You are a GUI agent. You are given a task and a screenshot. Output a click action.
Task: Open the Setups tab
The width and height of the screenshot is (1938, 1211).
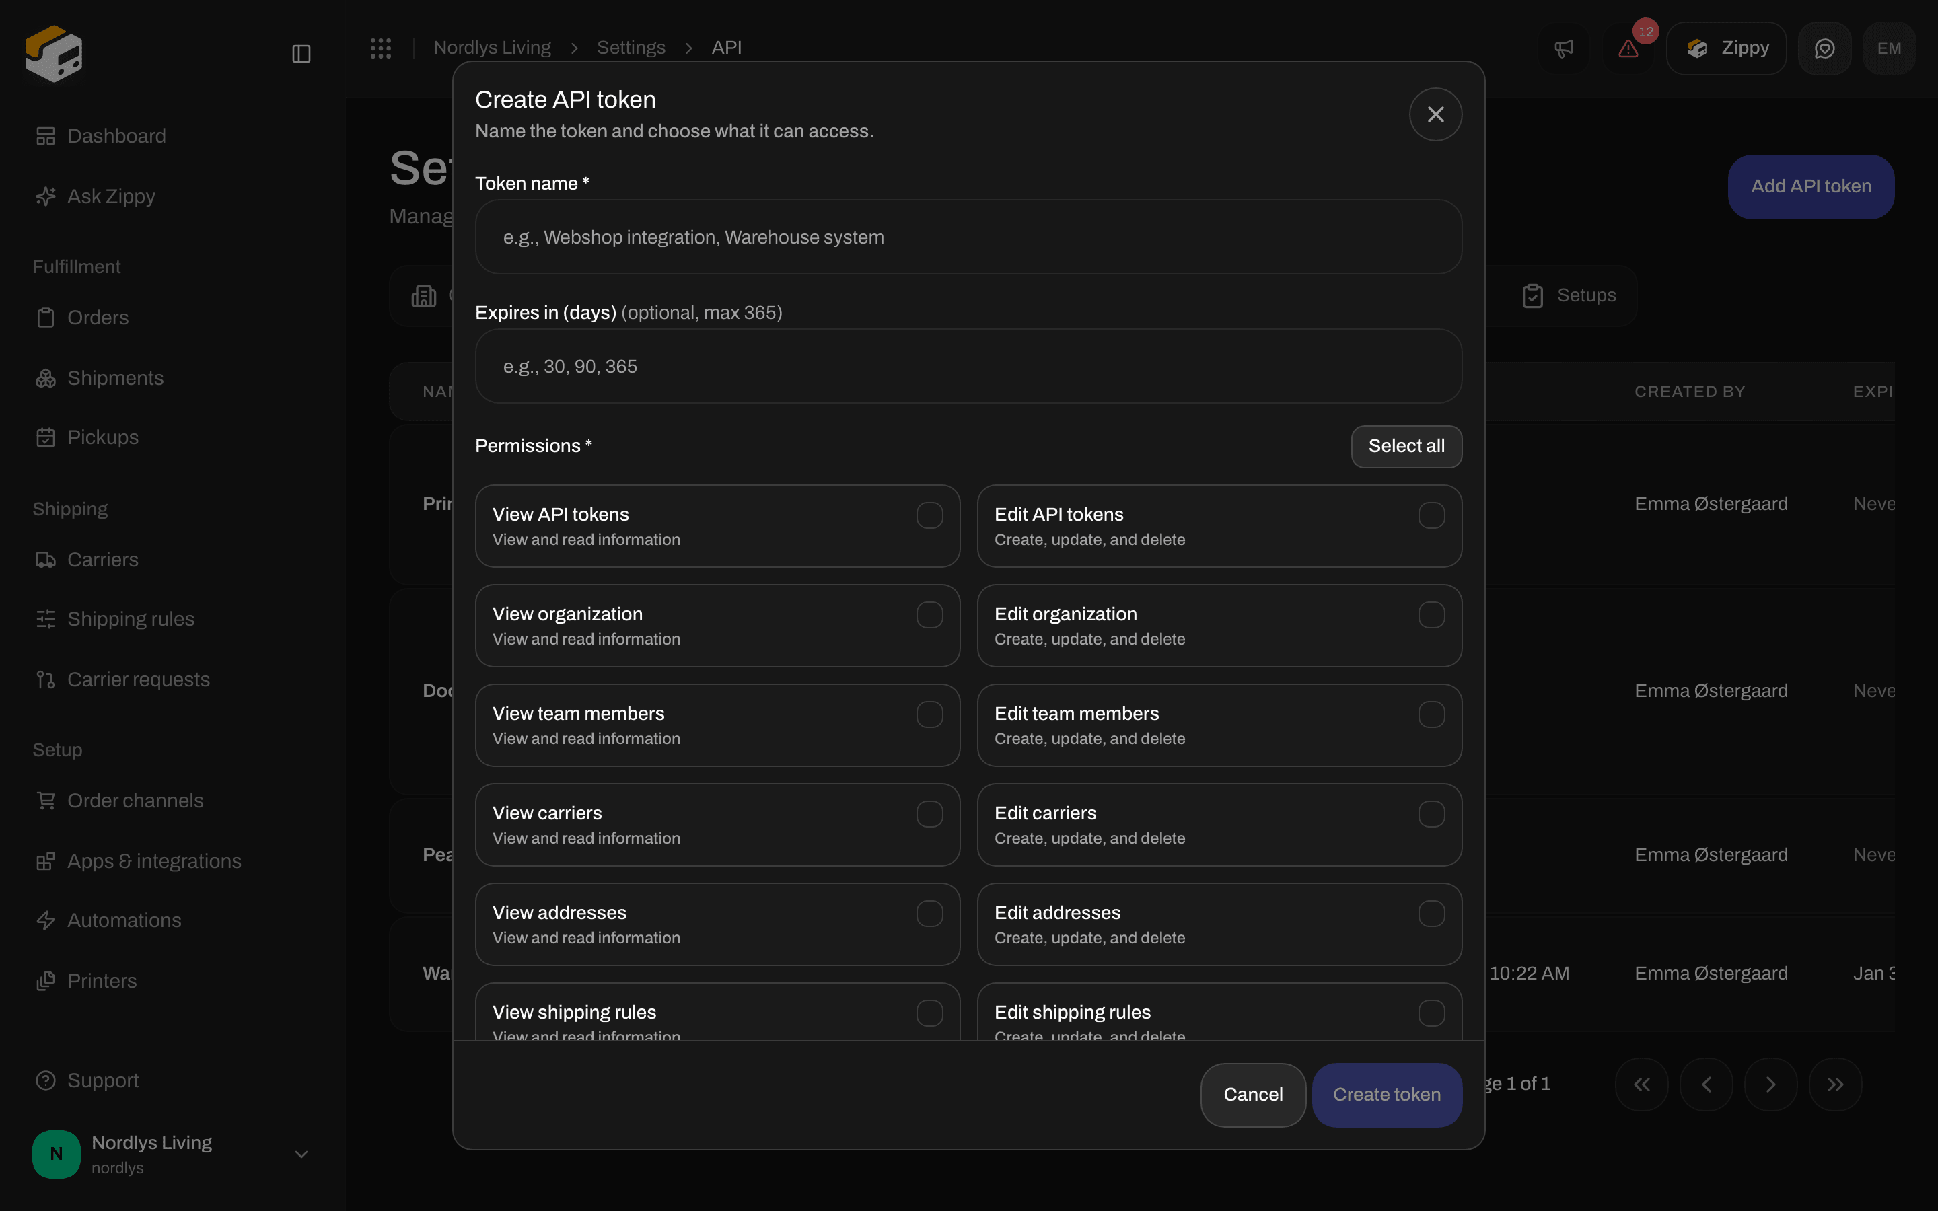[1569, 295]
